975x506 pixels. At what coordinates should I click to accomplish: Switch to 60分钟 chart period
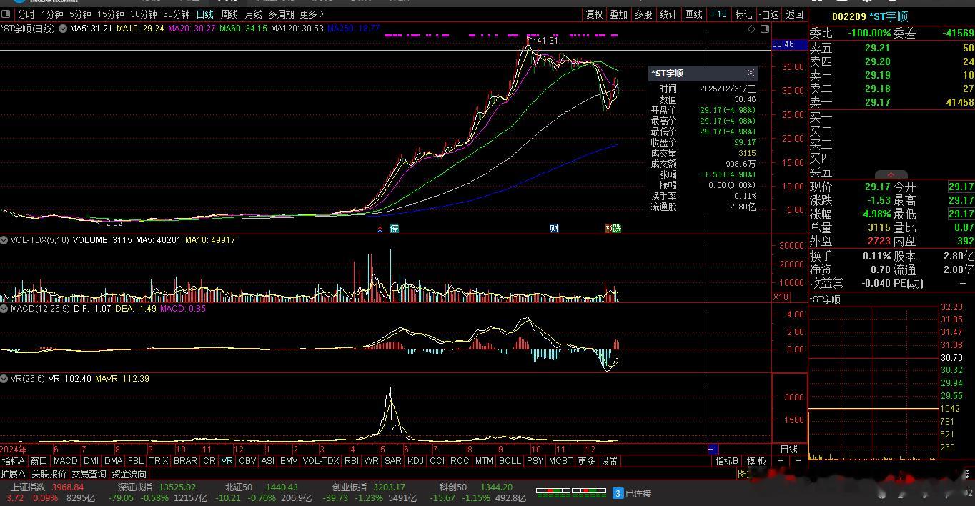click(x=177, y=14)
